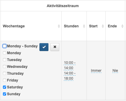Click the Aktivitätszeitraum header cell
This screenshot has width=126, height=101.
pos(63,6)
